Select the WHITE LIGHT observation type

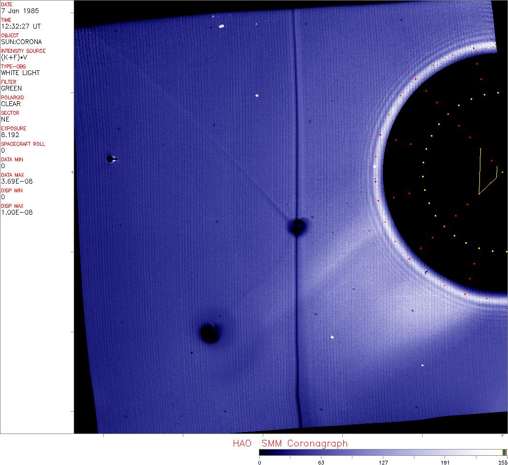pos(20,73)
